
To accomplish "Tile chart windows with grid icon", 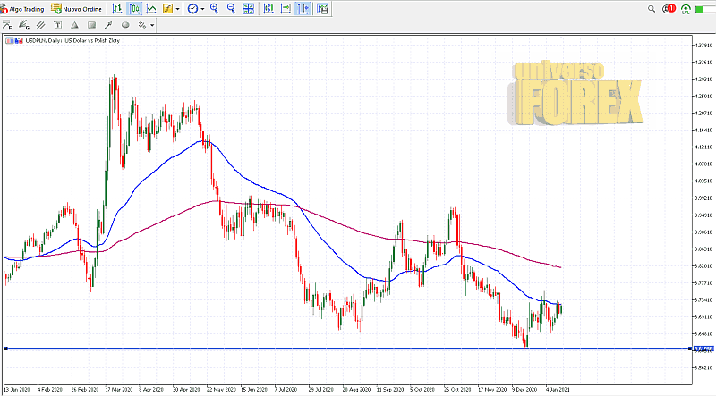I will pos(250,8).
